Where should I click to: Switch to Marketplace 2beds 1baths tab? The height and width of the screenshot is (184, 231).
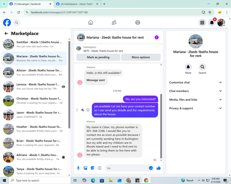click(x=77, y=4)
